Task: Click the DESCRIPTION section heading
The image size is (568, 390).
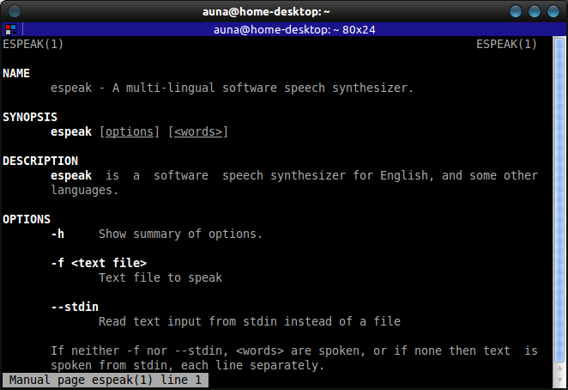Action: pyautogui.click(x=40, y=161)
